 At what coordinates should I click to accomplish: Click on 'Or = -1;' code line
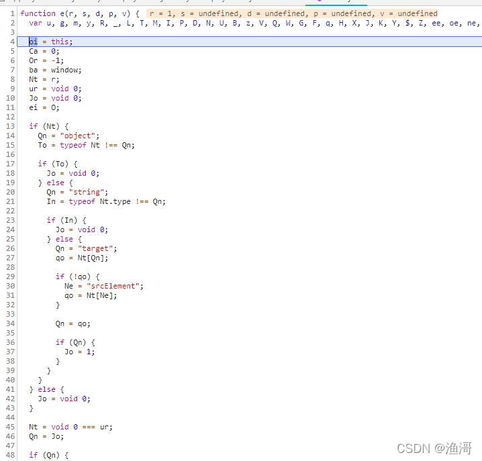point(46,60)
